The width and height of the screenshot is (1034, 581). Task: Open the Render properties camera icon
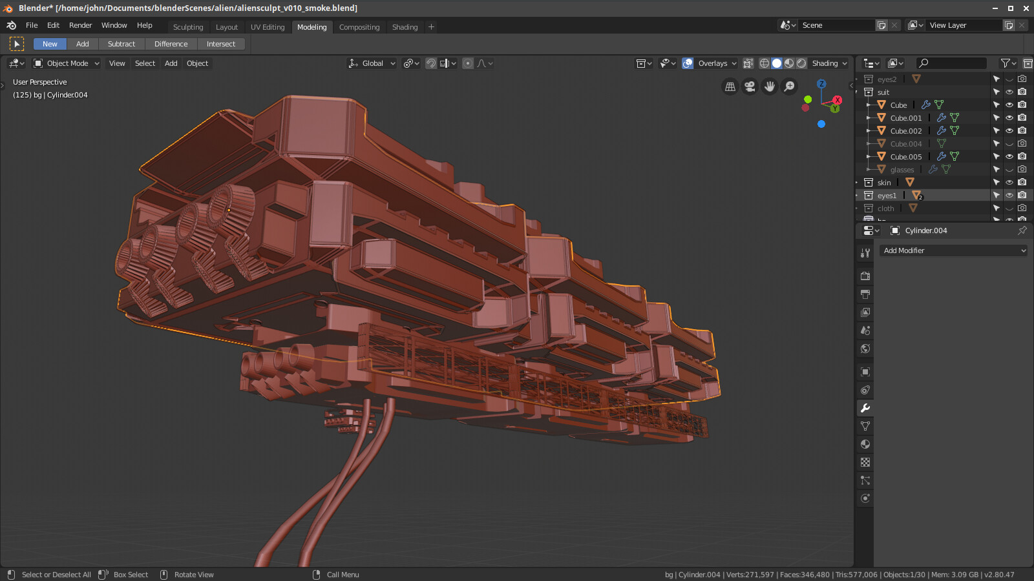pos(865,276)
